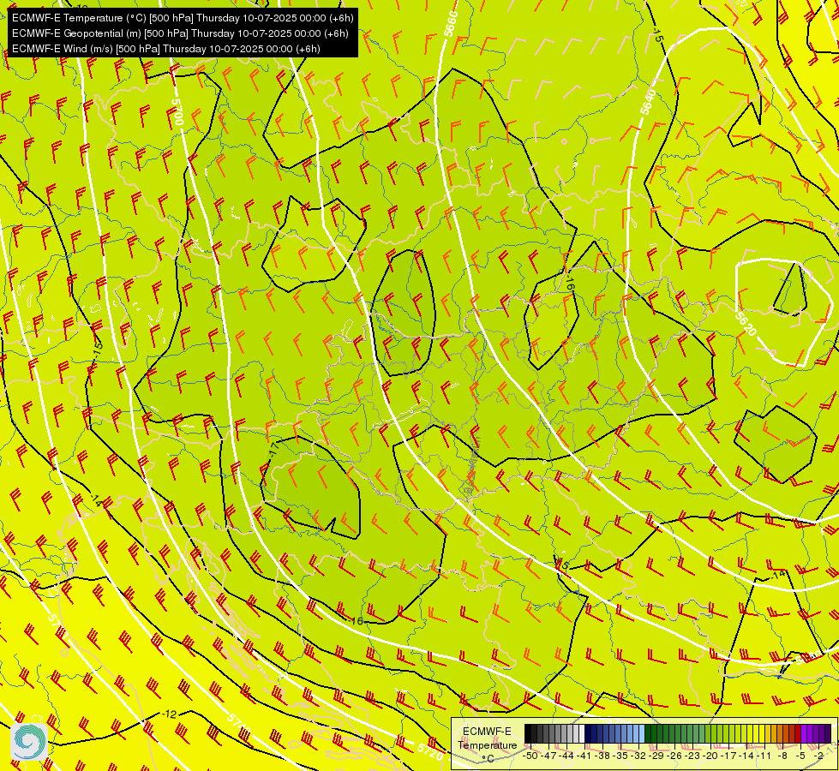Click the 5700 geopotential contour label

[177, 112]
